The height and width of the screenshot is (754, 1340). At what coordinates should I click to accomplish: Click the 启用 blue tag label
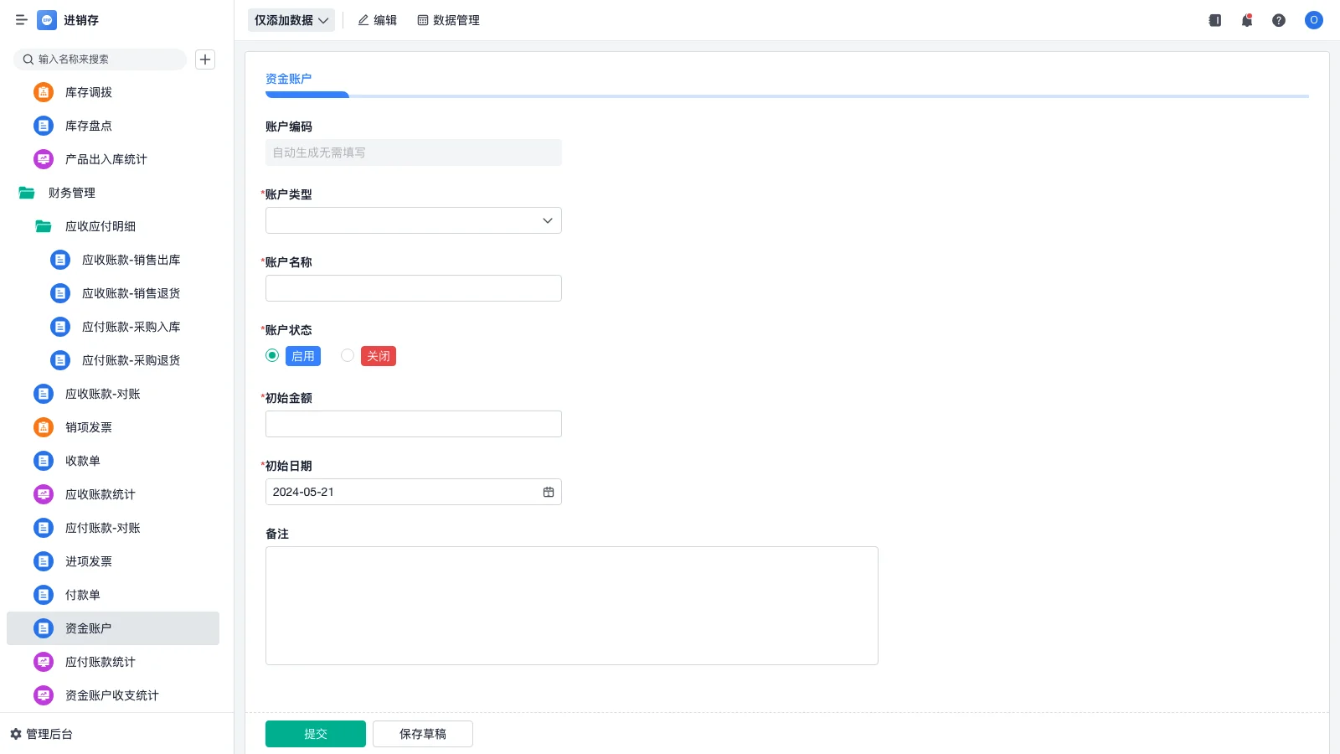303,356
